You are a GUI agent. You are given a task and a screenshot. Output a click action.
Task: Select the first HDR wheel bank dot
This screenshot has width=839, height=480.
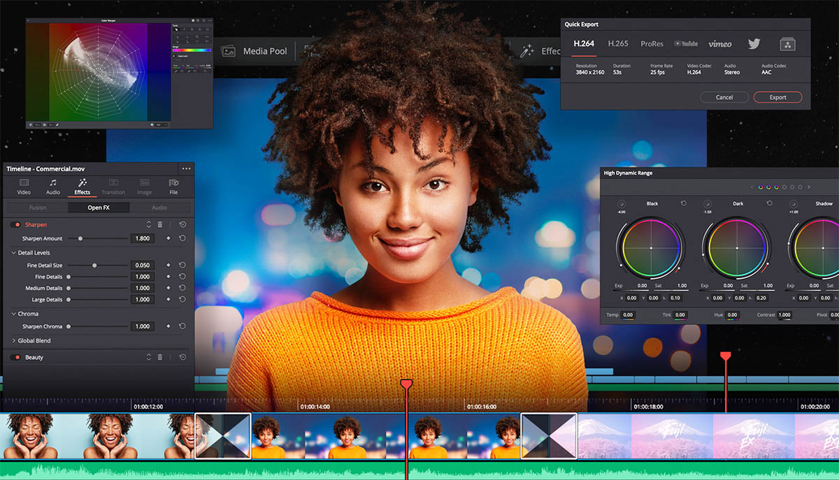pos(760,187)
